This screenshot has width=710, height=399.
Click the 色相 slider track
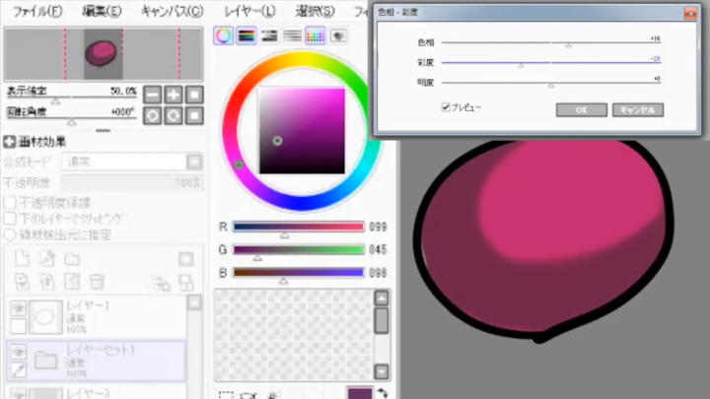[551, 42]
